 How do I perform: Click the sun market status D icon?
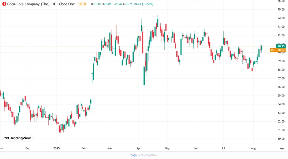pos(83,4)
